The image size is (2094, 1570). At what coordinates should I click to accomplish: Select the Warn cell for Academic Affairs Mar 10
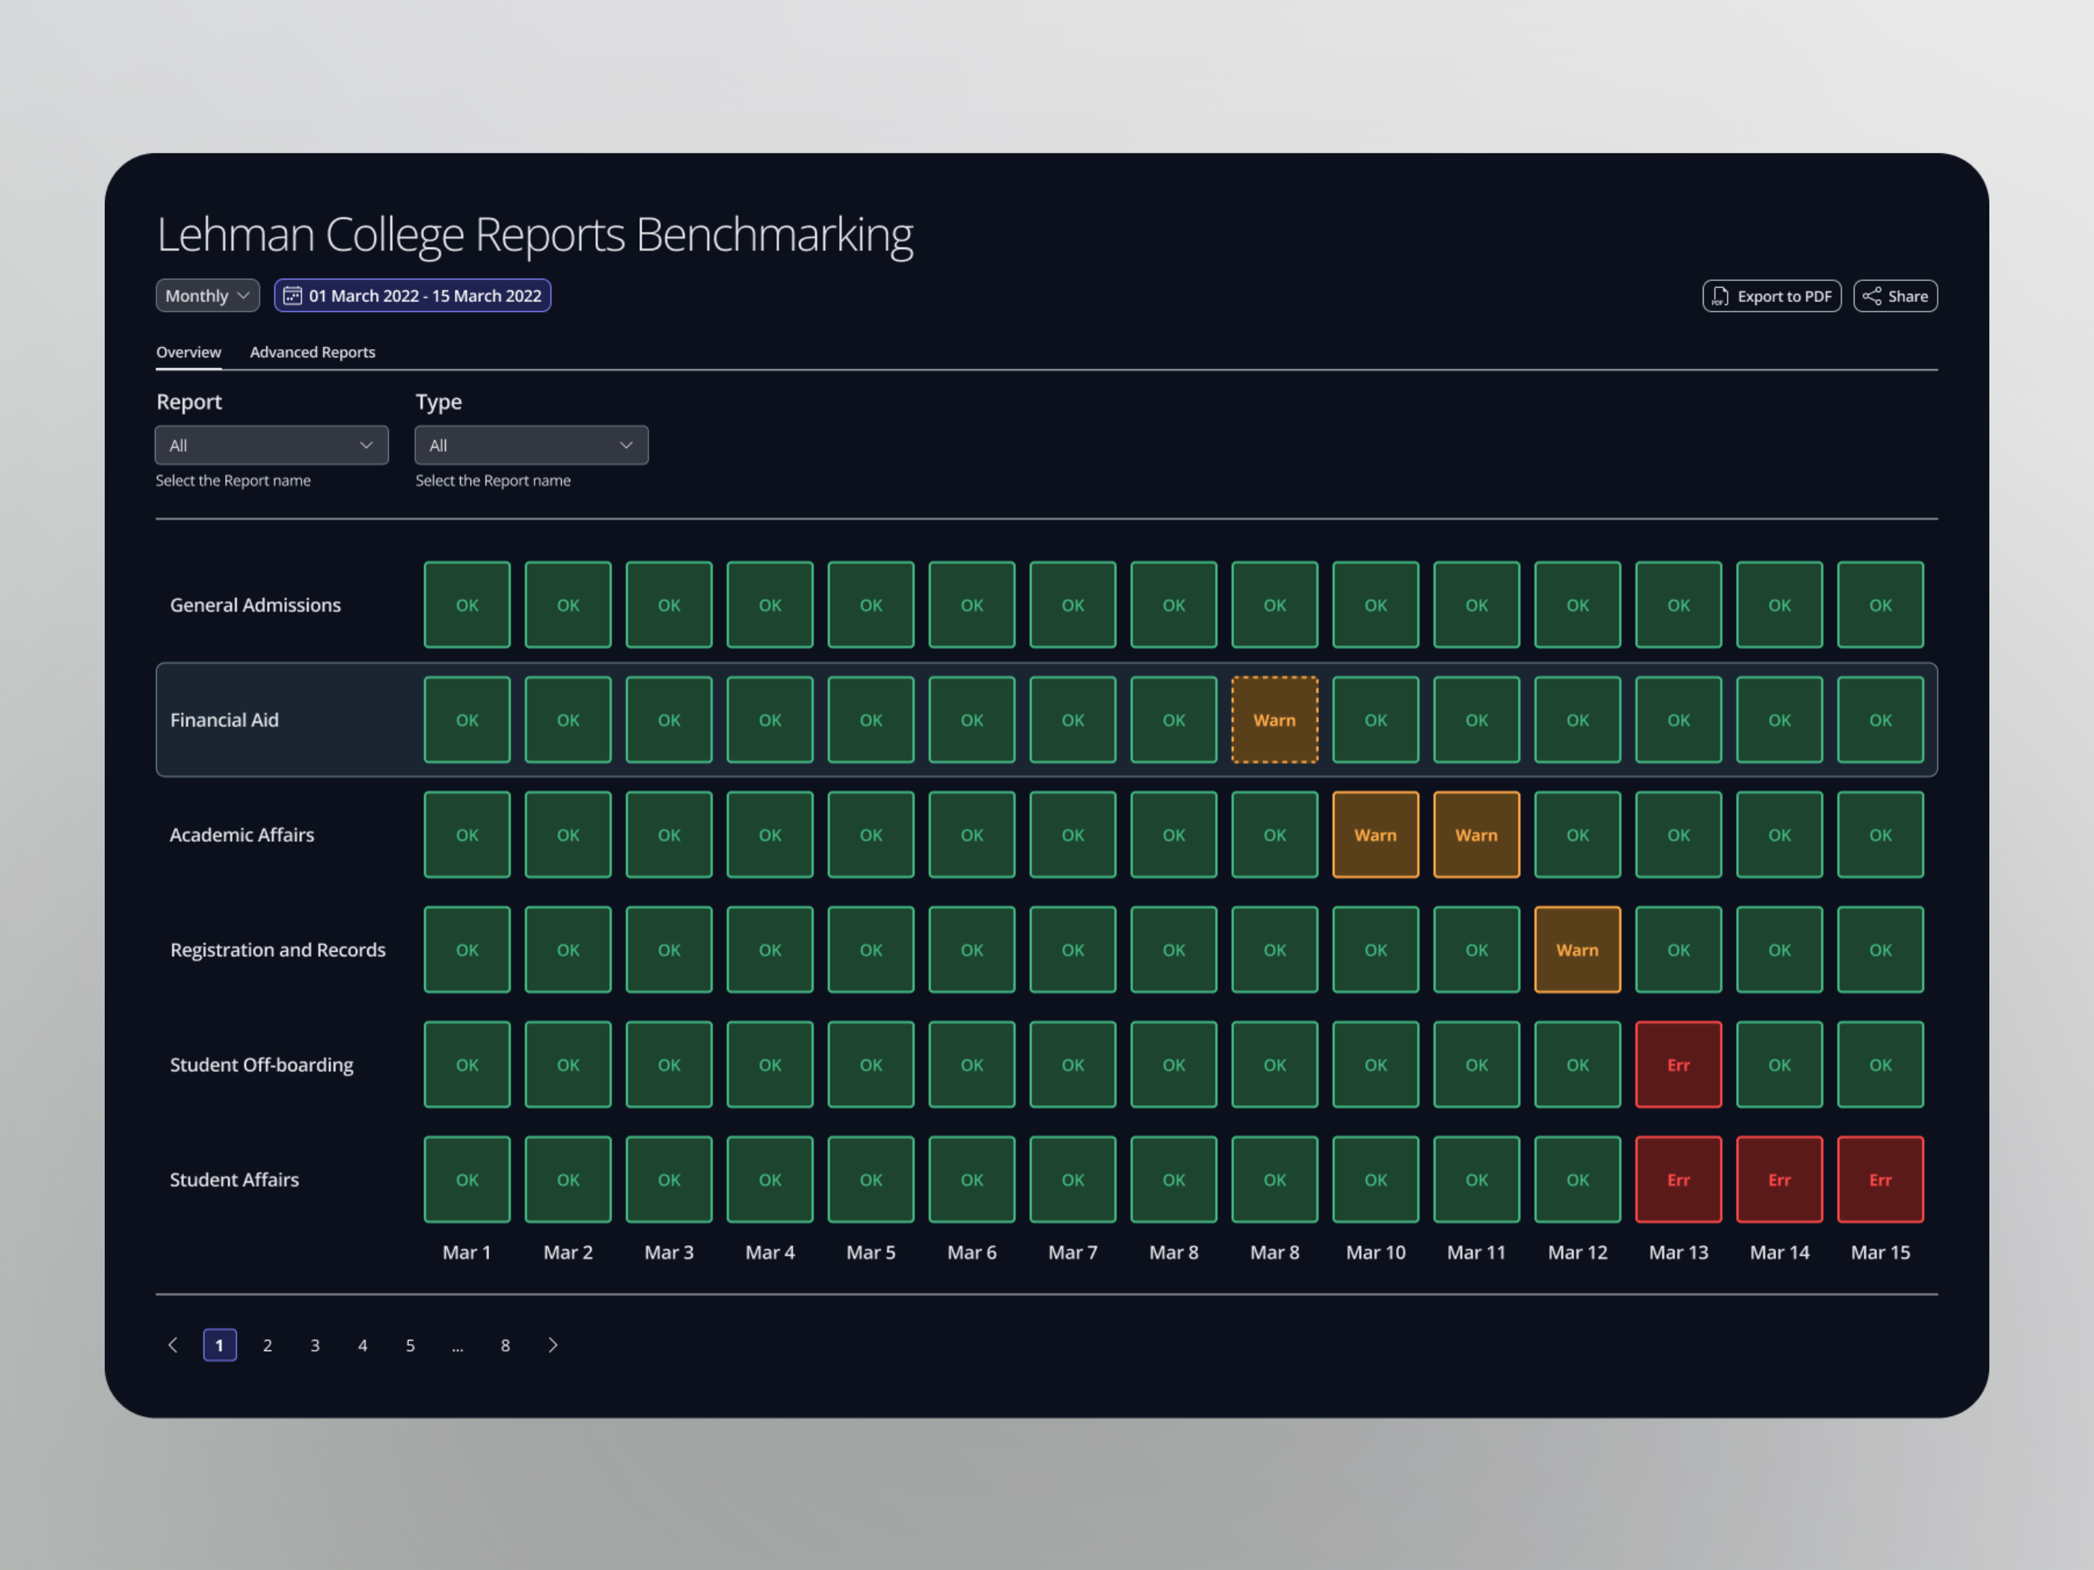click(1375, 834)
